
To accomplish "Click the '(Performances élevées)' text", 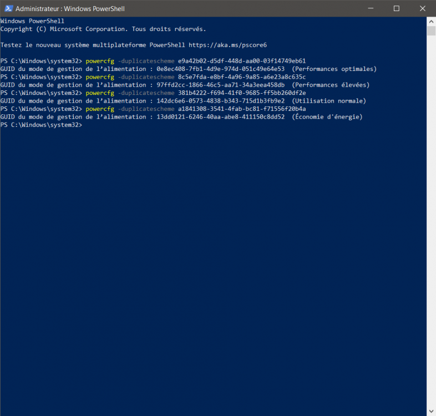I will coord(331,85).
